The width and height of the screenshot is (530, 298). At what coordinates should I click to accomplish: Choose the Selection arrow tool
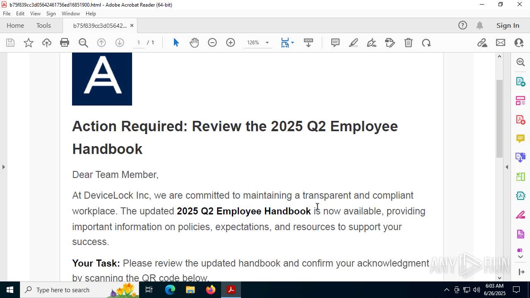click(x=176, y=43)
